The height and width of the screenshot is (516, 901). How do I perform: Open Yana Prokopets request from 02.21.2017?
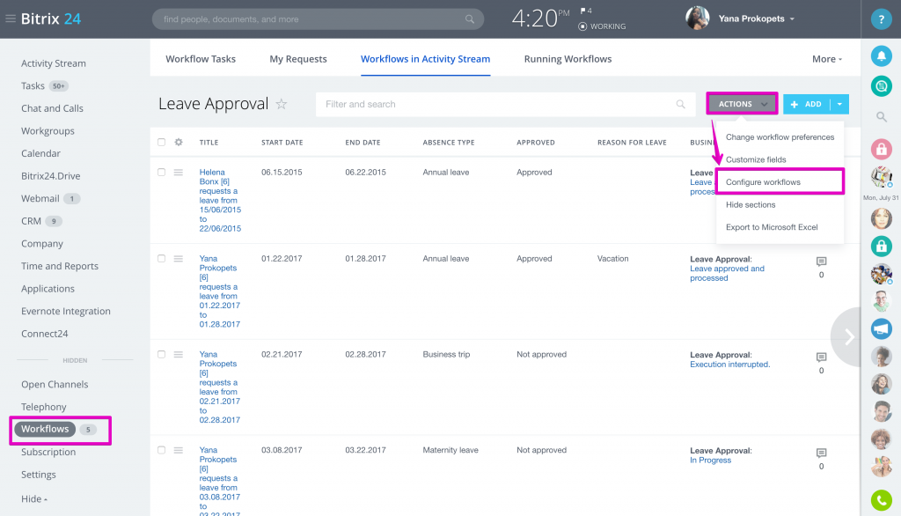point(219,387)
